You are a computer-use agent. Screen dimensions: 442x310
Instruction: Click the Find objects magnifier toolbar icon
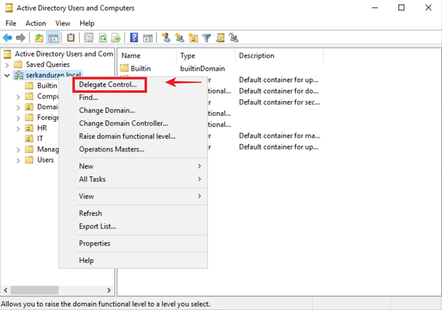point(220,38)
